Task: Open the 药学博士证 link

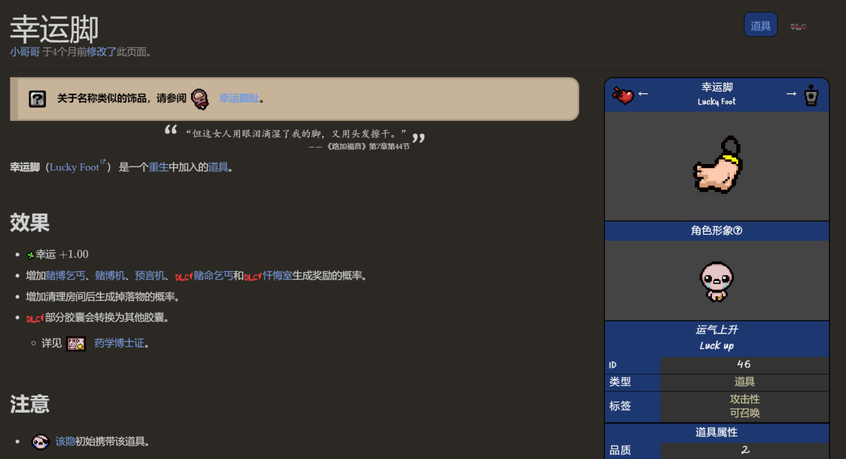Action: [119, 343]
